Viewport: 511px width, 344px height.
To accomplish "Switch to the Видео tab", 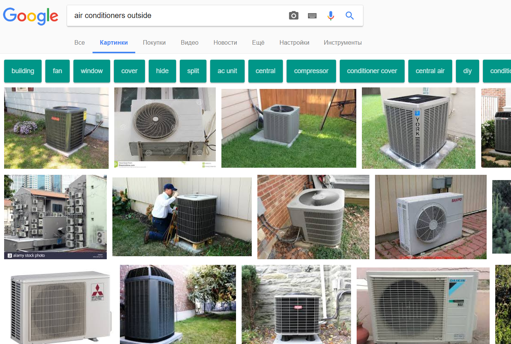I will (190, 42).
